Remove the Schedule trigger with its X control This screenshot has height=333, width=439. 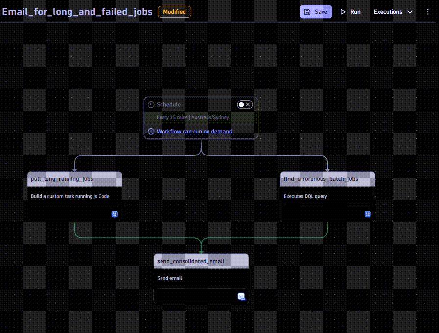click(x=248, y=104)
